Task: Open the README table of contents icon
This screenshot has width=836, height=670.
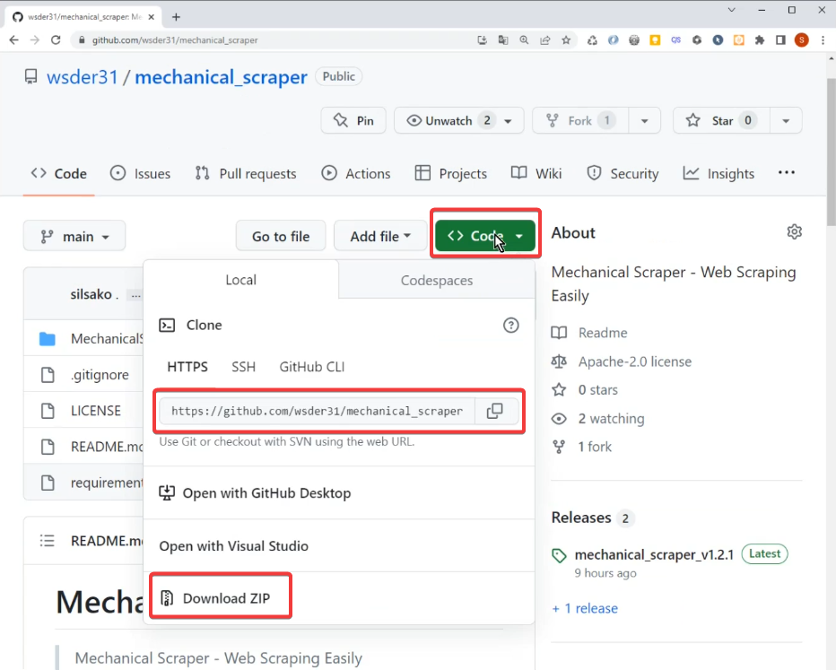Action: [x=48, y=541]
